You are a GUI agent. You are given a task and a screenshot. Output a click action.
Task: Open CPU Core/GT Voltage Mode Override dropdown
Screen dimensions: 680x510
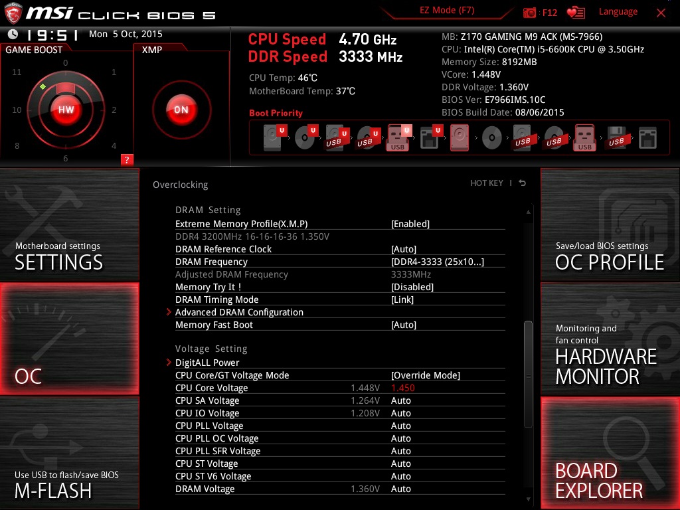coord(426,375)
